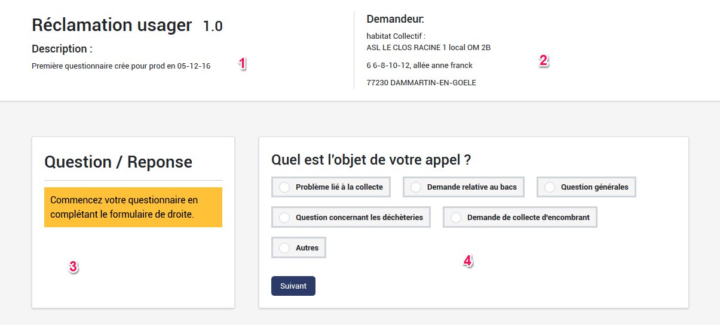Select the 'Problème lié à la collecte' option
The width and height of the screenshot is (720, 325).
(x=284, y=187)
